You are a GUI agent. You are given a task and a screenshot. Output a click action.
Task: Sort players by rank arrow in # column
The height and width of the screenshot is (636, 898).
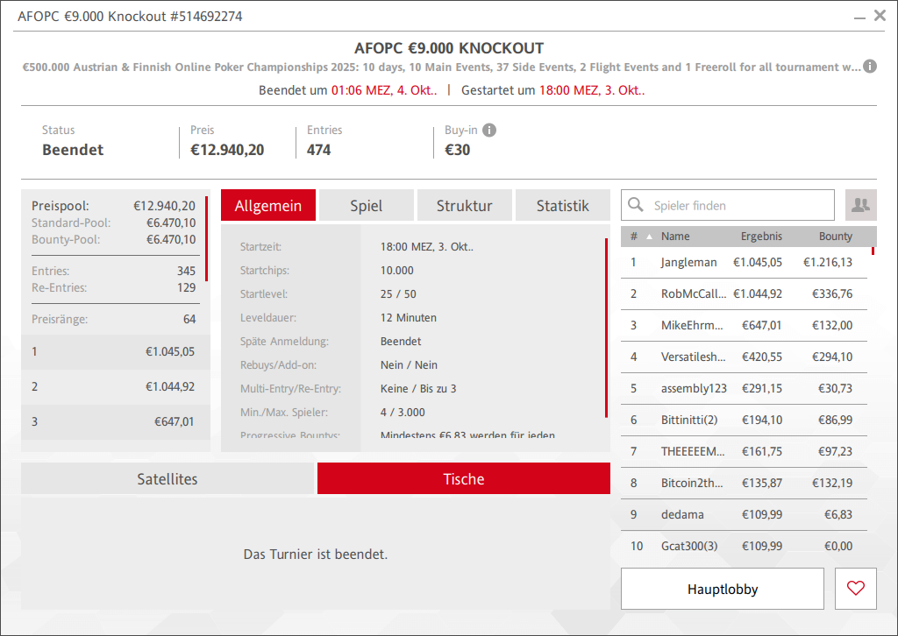[649, 237]
